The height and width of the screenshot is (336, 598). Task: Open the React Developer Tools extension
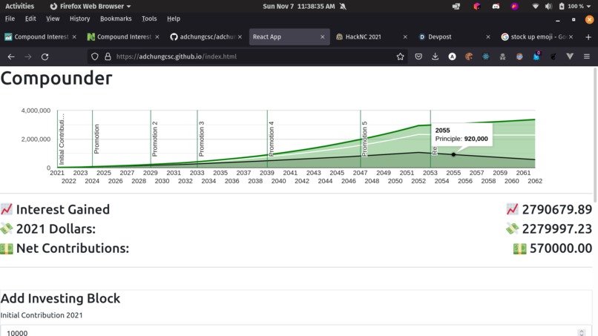click(x=485, y=57)
